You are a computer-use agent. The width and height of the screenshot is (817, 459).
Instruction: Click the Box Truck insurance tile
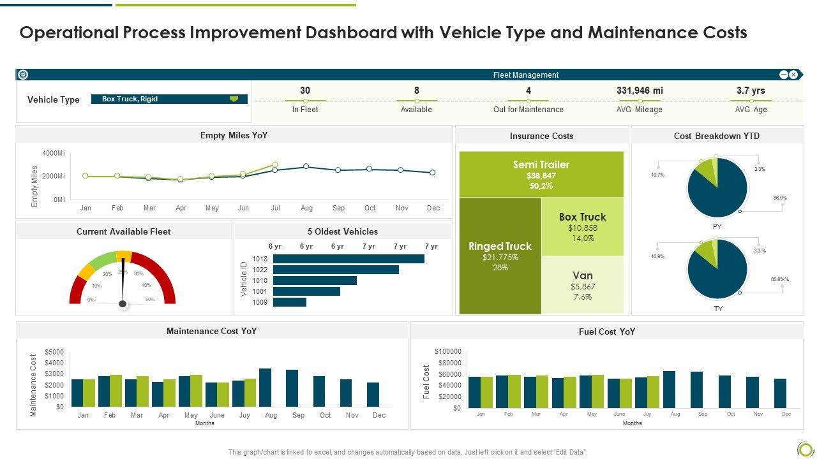[582, 226]
